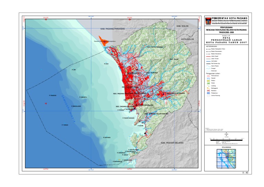Click the KAB. SOLOK label
This screenshot has width=264, height=187.
coord(183,26)
